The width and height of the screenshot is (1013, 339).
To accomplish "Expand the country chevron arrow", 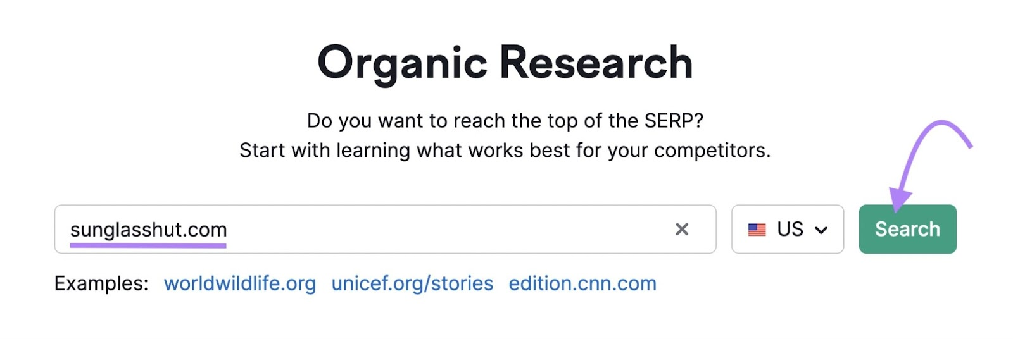I will [x=821, y=230].
